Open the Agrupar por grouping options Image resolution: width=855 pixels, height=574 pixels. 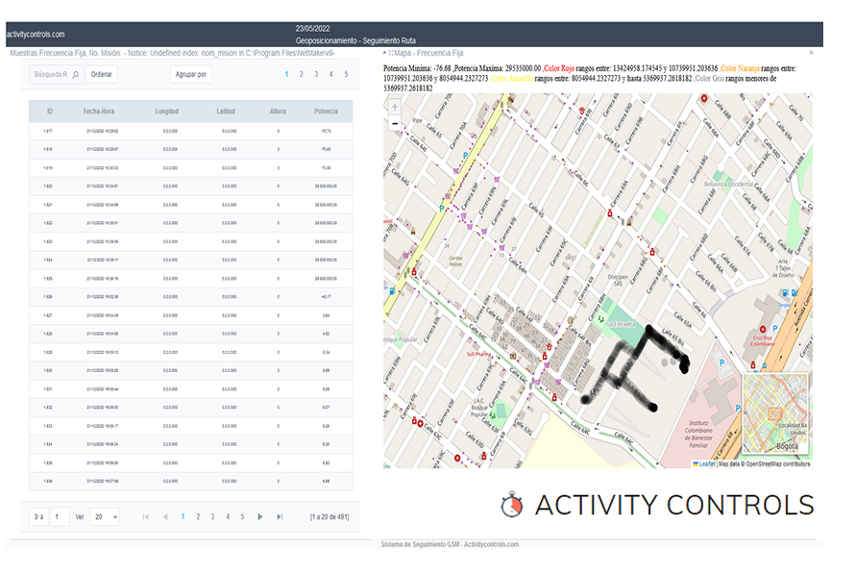point(191,74)
